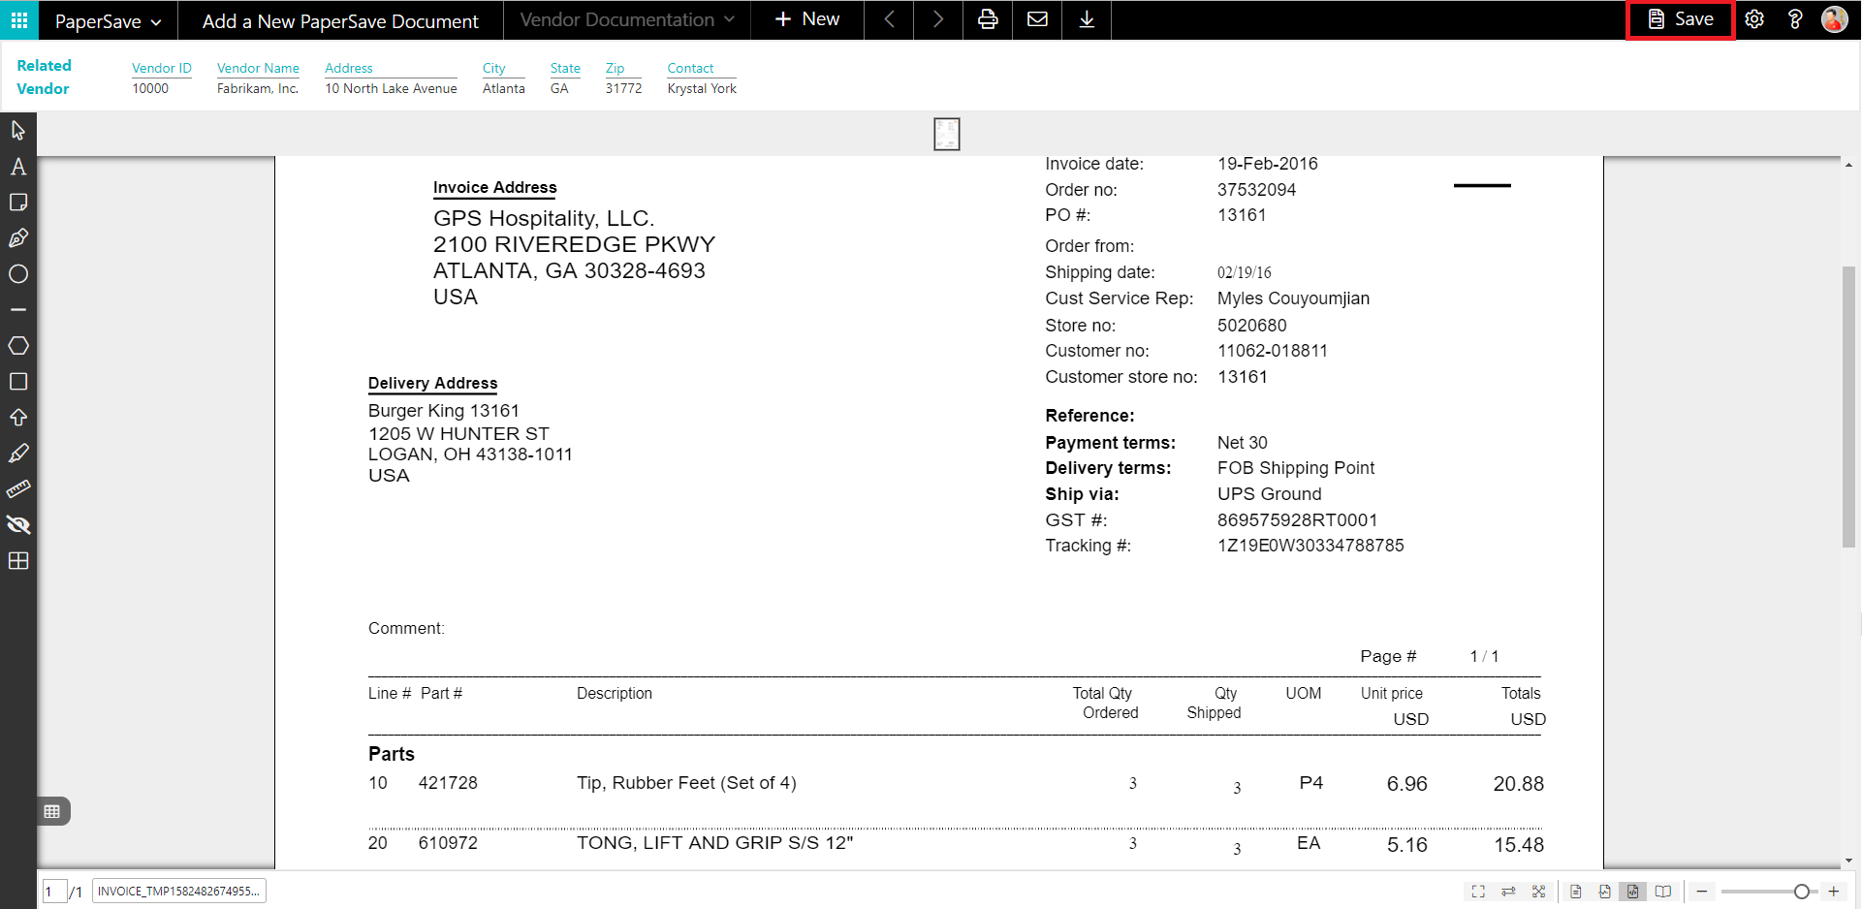Expand the Vendor Documentation dropdown
Image resolution: width=1862 pixels, height=909 pixels.
(626, 19)
